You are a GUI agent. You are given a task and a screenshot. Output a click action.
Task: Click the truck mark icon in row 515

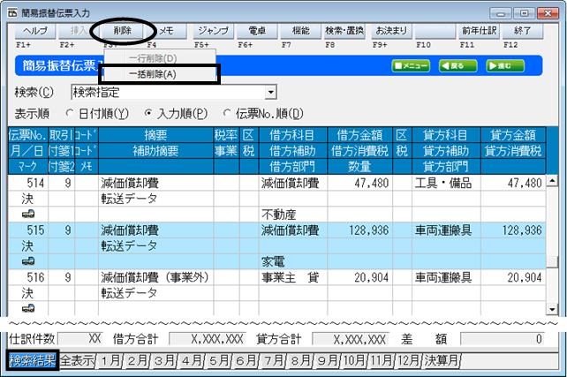pos(28,260)
